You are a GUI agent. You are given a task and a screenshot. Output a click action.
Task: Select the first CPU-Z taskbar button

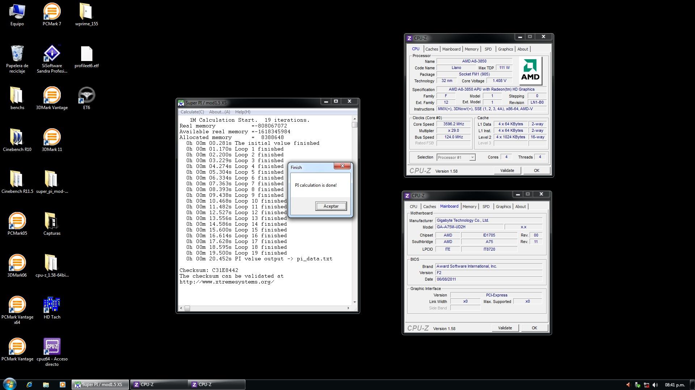(159, 385)
